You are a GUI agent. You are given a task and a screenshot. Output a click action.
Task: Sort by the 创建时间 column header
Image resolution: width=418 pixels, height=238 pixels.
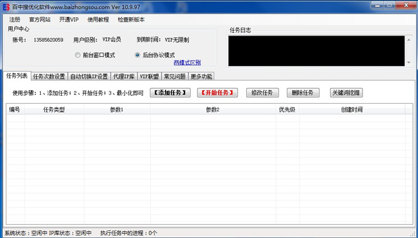click(352, 109)
